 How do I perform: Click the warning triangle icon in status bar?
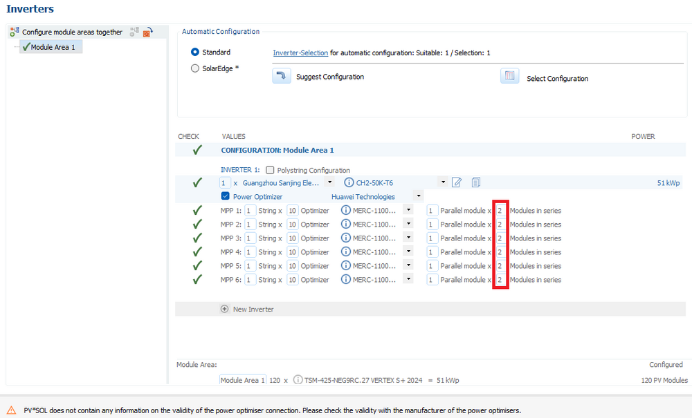11,410
